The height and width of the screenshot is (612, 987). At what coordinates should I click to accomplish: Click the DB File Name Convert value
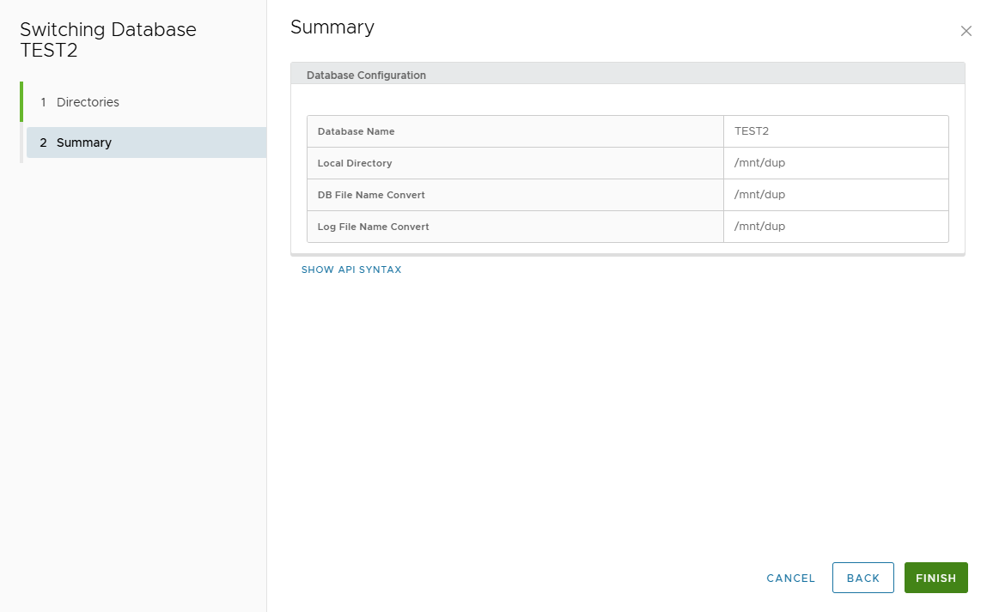tap(759, 195)
